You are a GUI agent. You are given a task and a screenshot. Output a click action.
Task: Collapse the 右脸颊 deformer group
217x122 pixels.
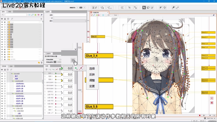pos(12,94)
